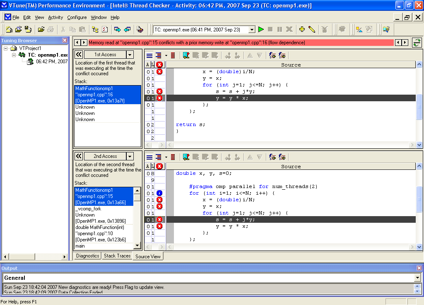424x305 pixels.
Task: Click red X column header in lower source pane
Action: point(159,166)
